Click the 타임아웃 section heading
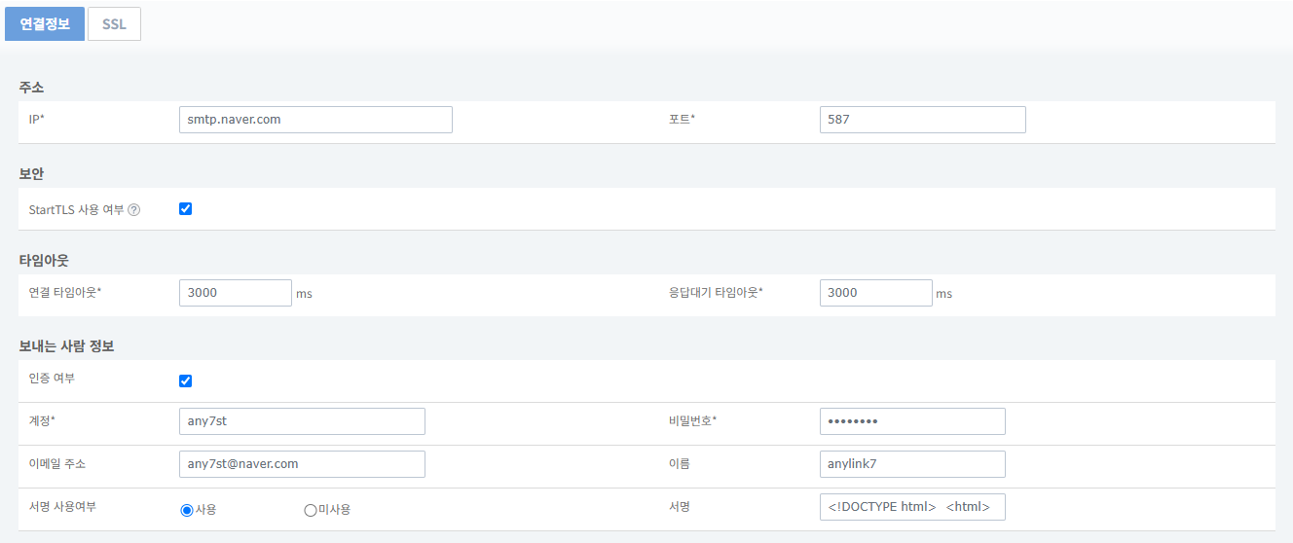1293x543 pixels. tap(44, 260)
